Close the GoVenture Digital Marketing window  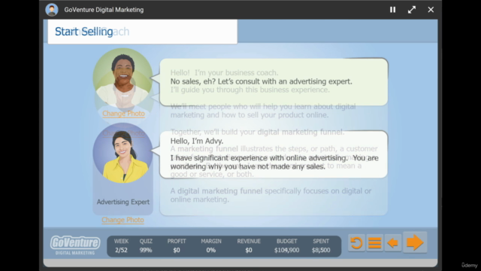pyautogui.click(x=431, y=10)
